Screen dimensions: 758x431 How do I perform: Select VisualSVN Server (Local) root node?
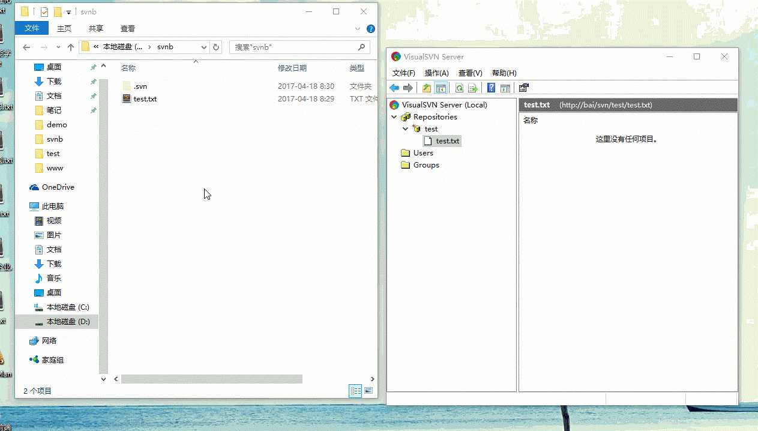pos(439,104)
